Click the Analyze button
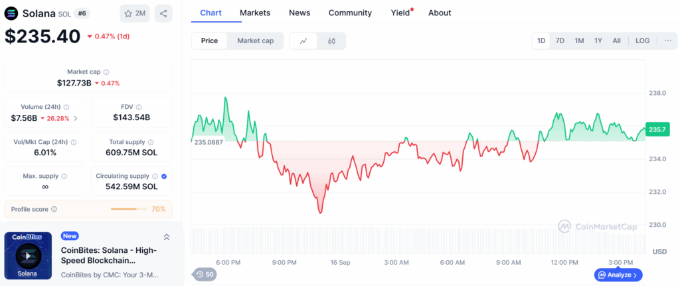Screen dimensions: 680x286 tap(618, 275)
